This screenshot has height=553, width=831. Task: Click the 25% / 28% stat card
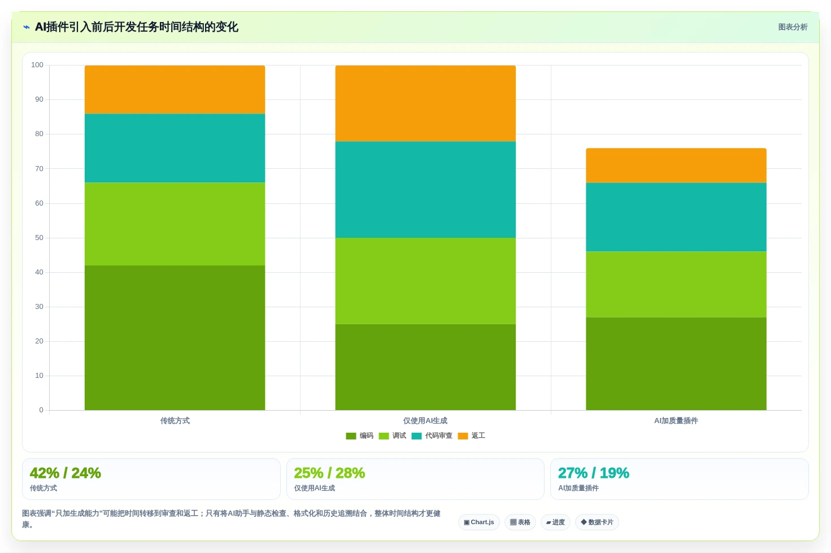coord(415,479)
